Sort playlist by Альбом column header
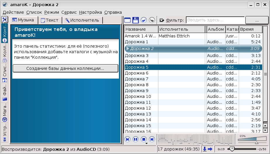 click(x=216, y=29)
